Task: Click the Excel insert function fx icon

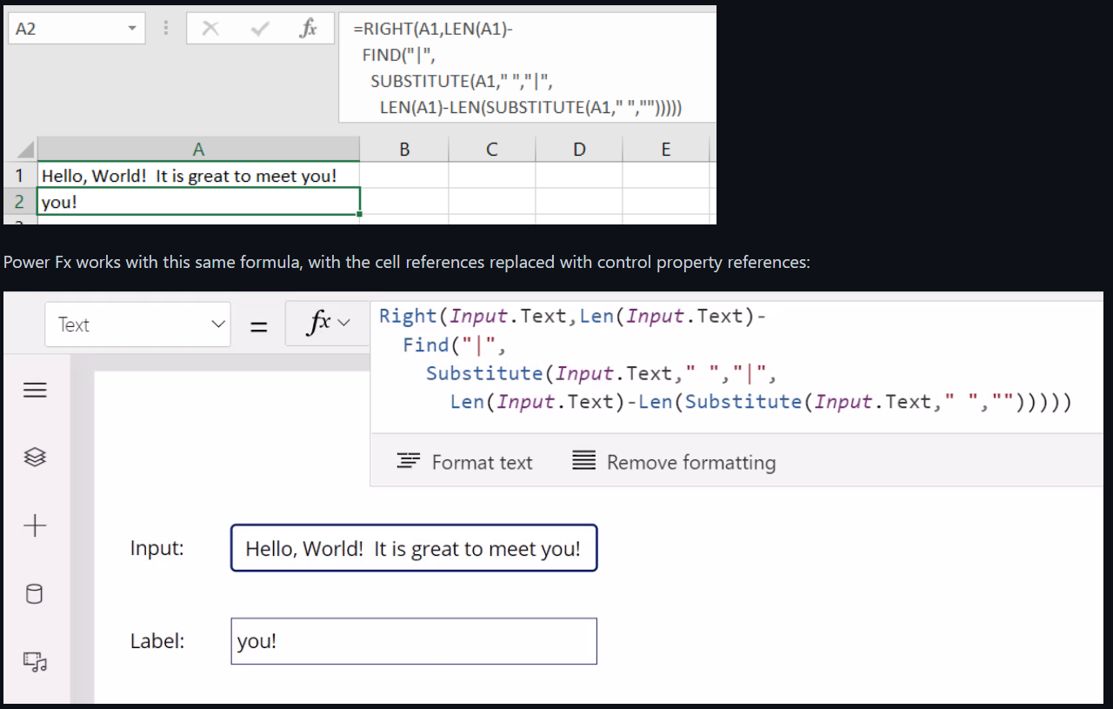Action: [307, 29]
